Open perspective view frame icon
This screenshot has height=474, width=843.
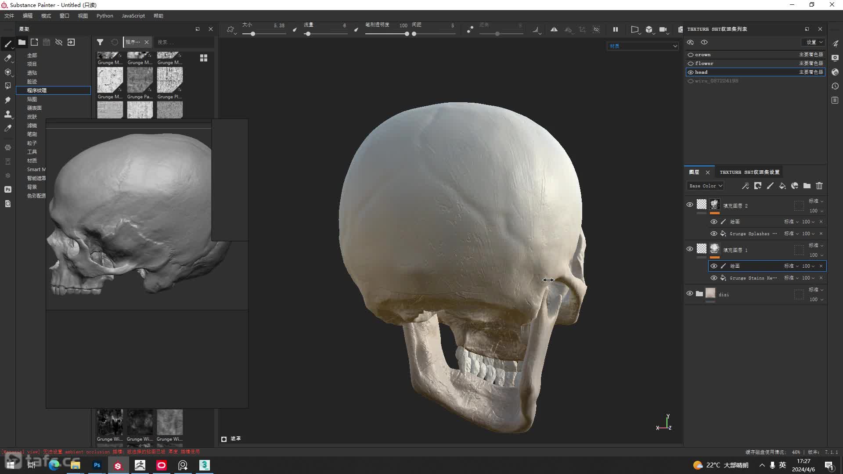coord(635,29)
